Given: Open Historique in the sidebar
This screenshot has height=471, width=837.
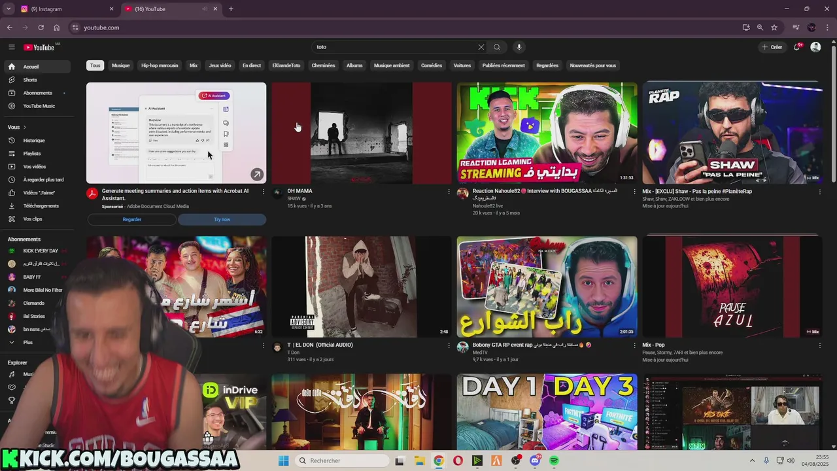Looking at the screenshot, I should (x=37, y=141).
